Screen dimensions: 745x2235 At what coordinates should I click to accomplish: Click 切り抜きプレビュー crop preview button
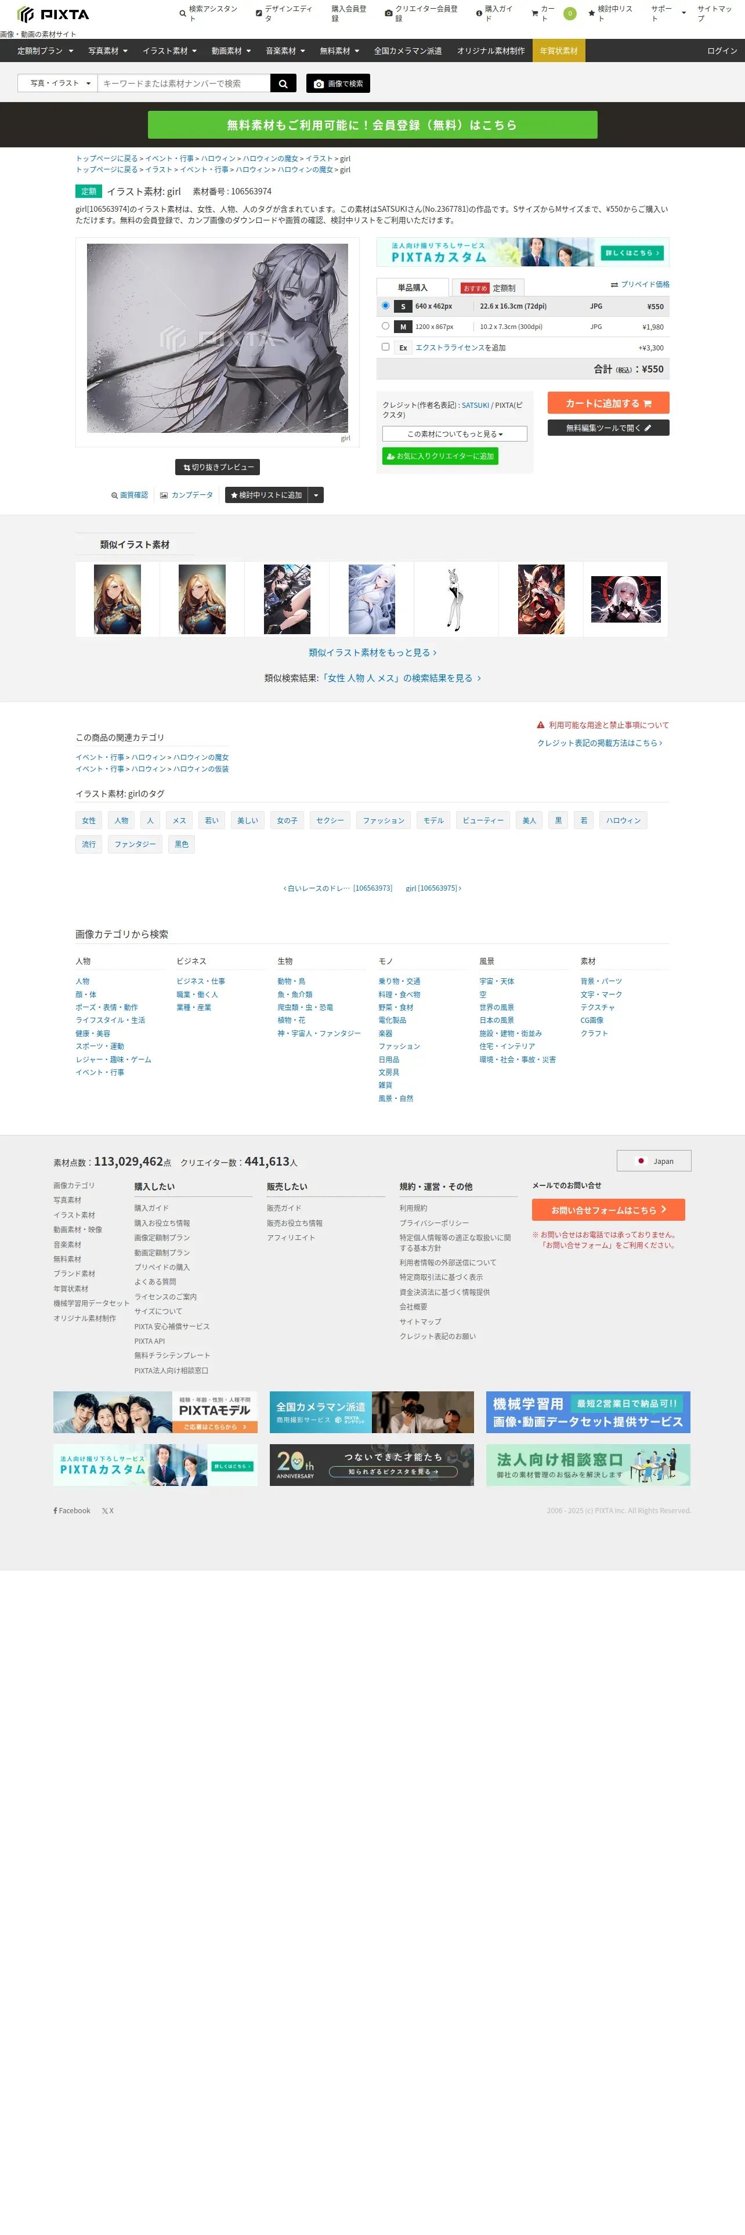click(218, 466)
